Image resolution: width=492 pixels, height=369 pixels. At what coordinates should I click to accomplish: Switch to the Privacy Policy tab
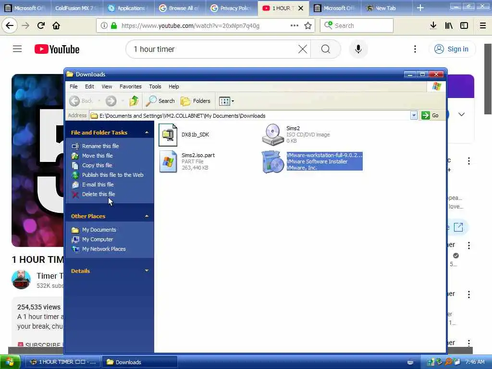(232, 8)
